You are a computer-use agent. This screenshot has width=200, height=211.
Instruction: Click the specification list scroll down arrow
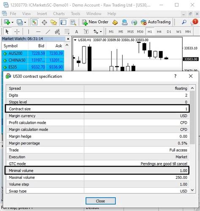click(x=192, y=190)
